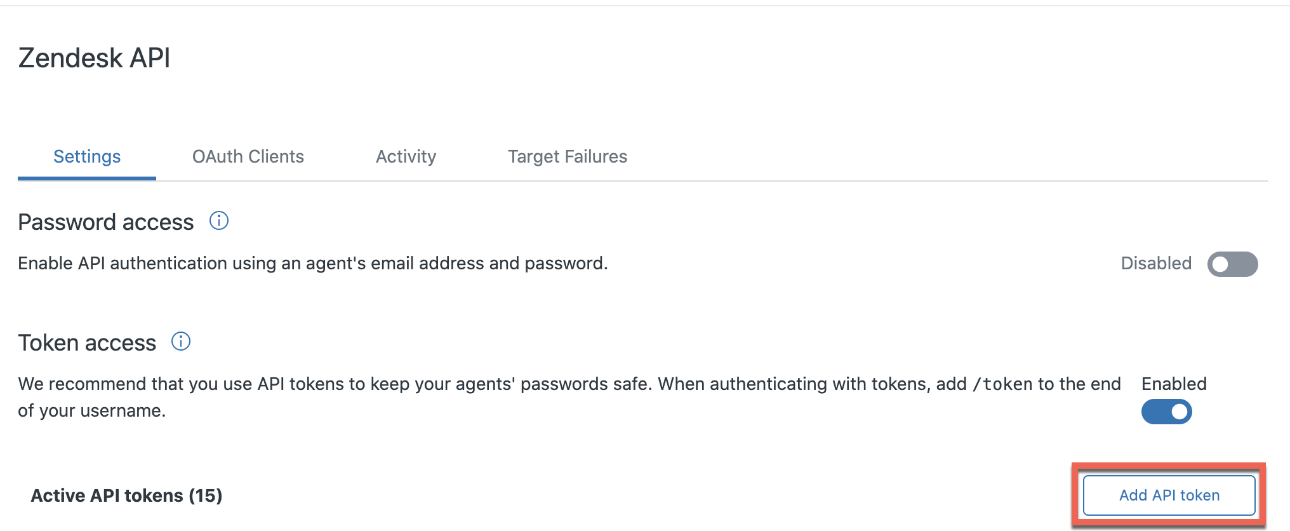Click the monospaced /token text

[x=1002, y=384]
